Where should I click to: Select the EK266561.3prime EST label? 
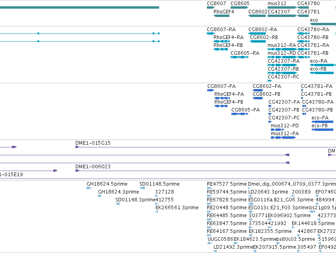177,208
